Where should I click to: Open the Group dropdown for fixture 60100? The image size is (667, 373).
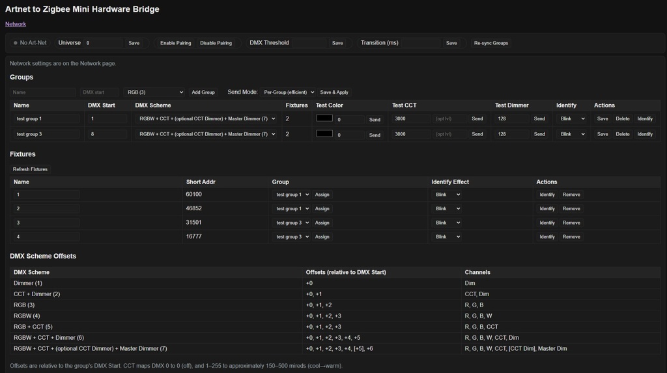pos(291,195)
